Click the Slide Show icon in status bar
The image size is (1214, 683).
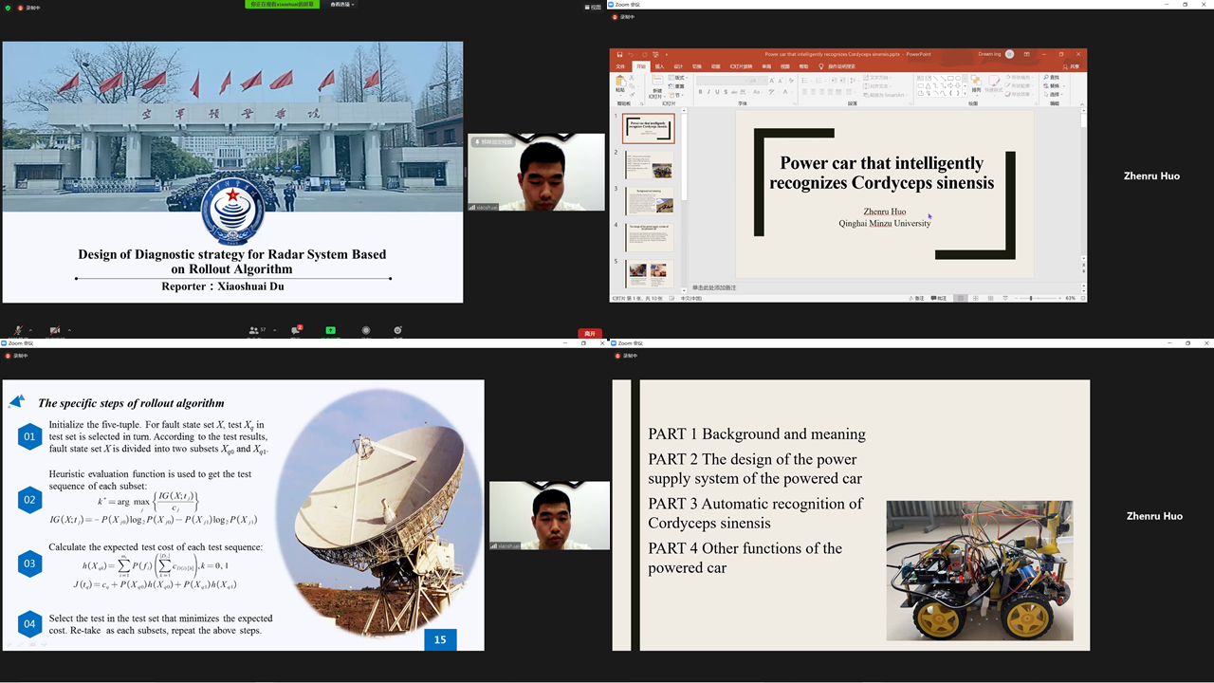pos(1003,298)
